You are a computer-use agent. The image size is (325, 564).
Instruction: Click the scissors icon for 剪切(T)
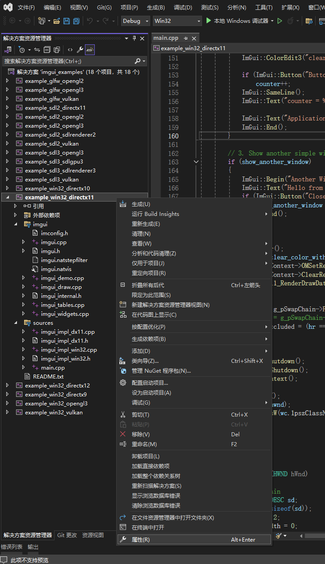click(123, 415)
